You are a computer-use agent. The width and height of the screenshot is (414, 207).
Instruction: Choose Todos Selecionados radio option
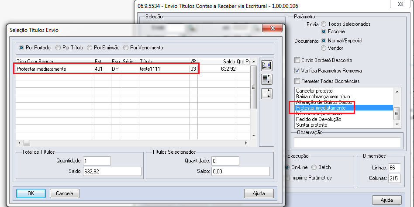click(324, 24)
